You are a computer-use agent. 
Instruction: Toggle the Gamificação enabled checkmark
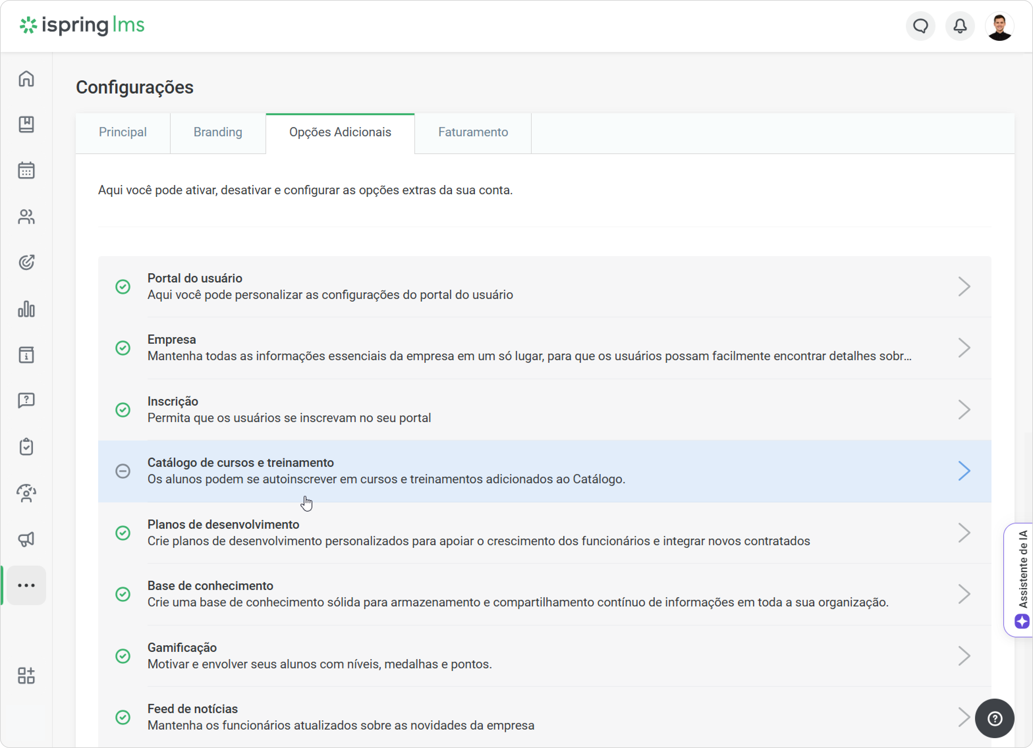point(123,656)
